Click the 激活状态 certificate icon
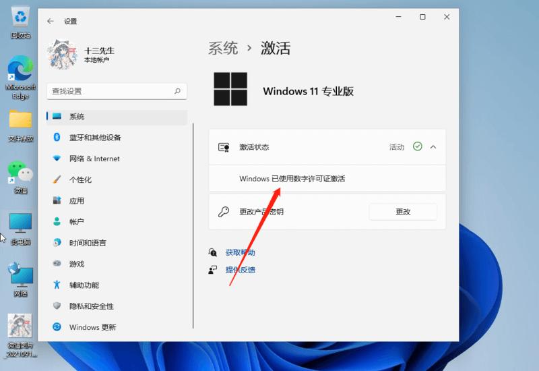 tap(224, 147)
